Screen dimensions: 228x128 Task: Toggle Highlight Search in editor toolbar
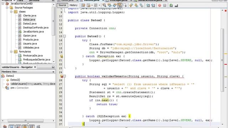(120, 5)
